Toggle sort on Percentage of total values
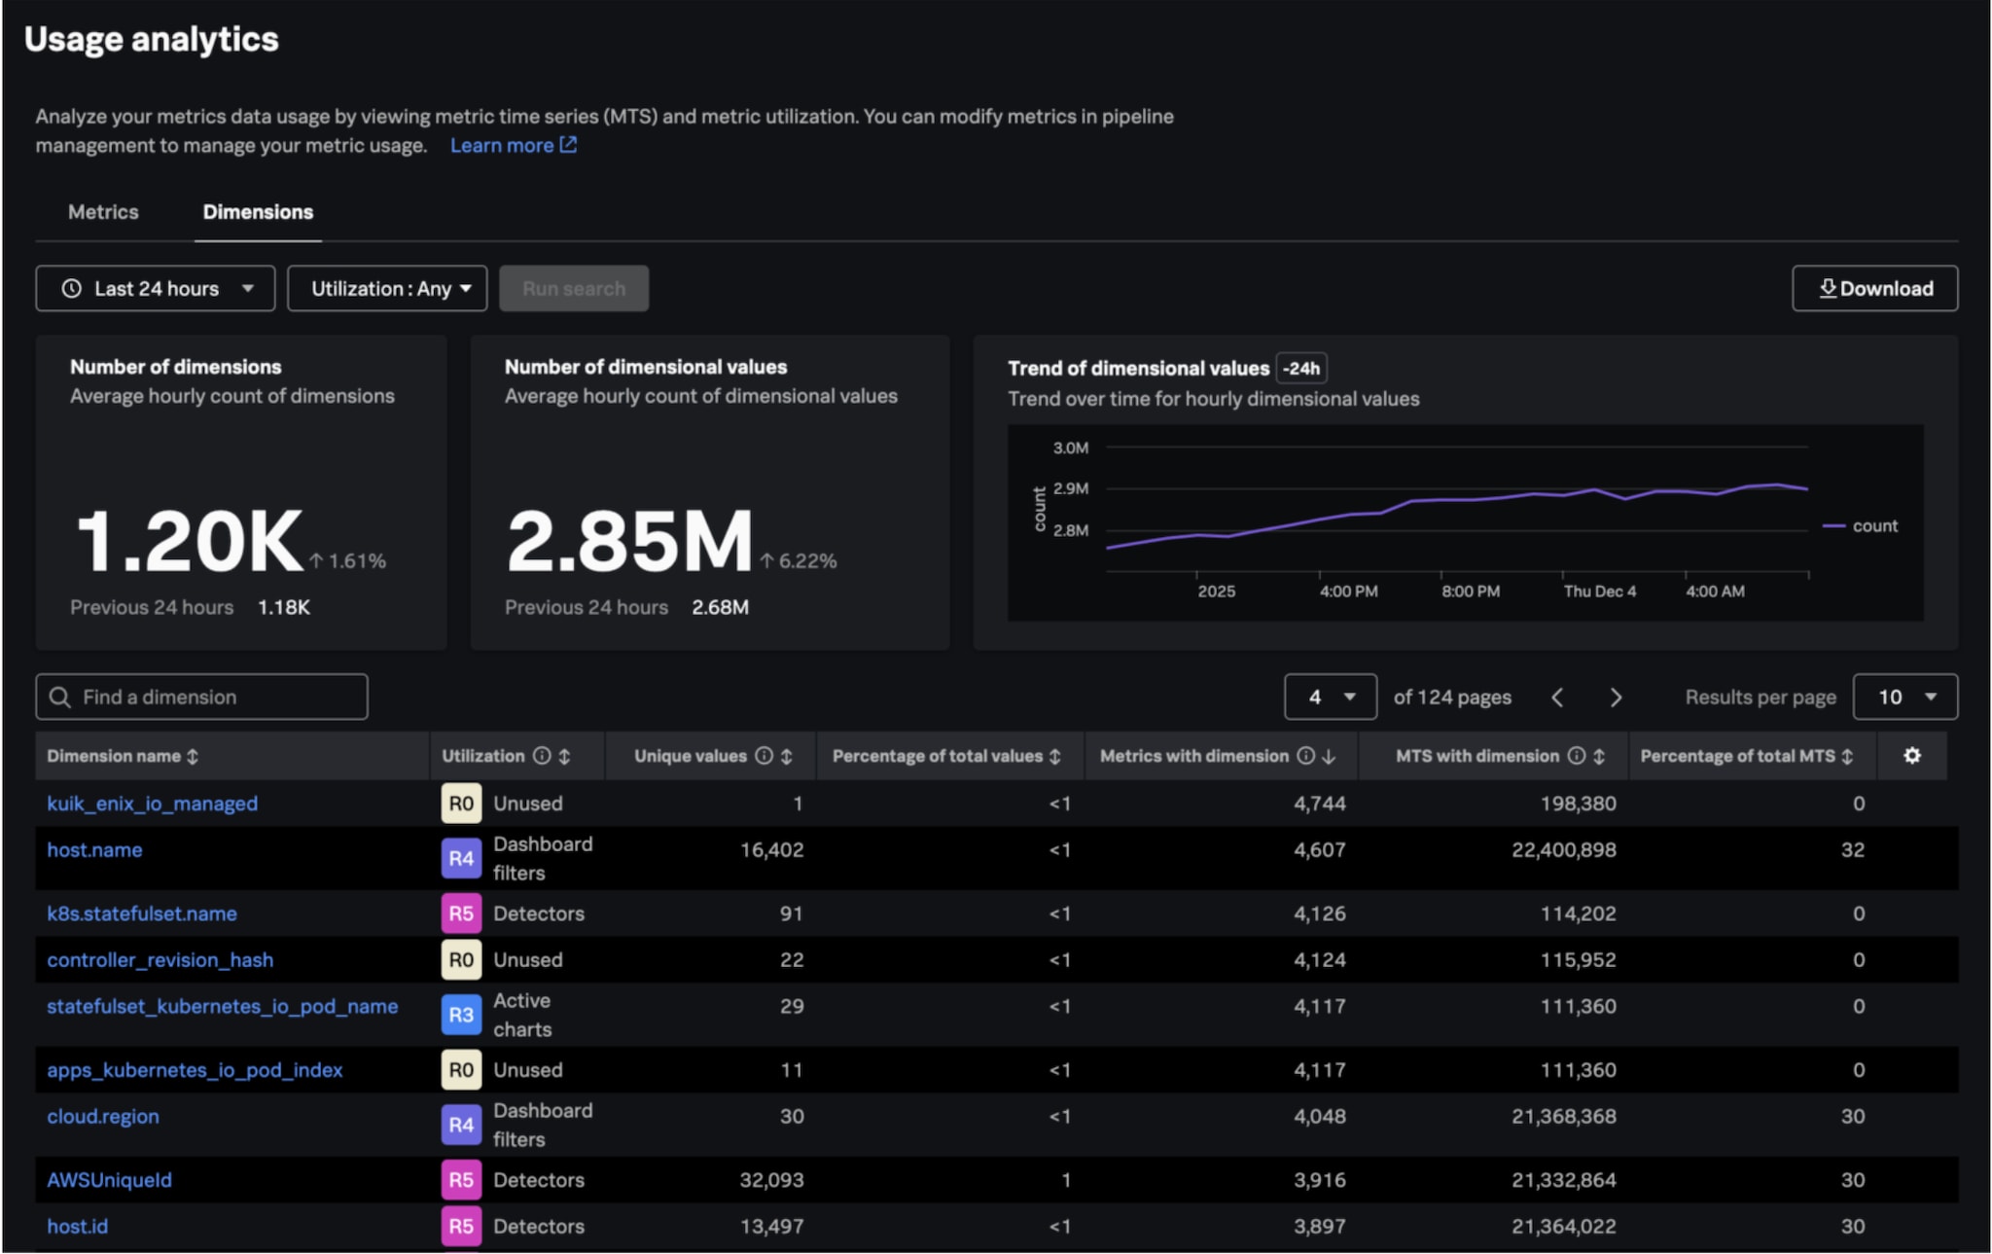1992x1254 pixels. [1055, 756]
